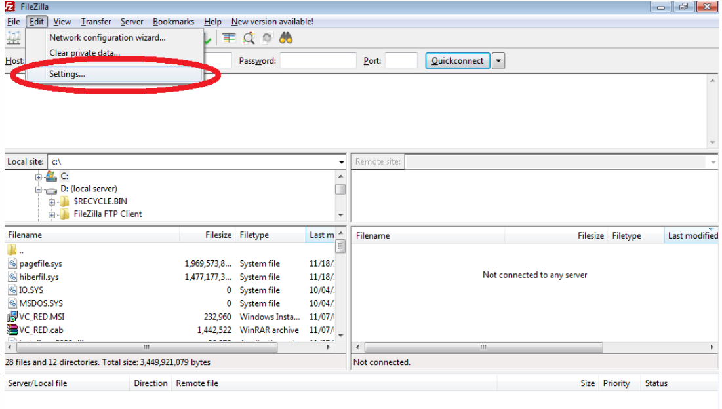Click the Server/Local file column header
Image resolution: width=722 pixels, height=409 pixels.
click(68, 383)
